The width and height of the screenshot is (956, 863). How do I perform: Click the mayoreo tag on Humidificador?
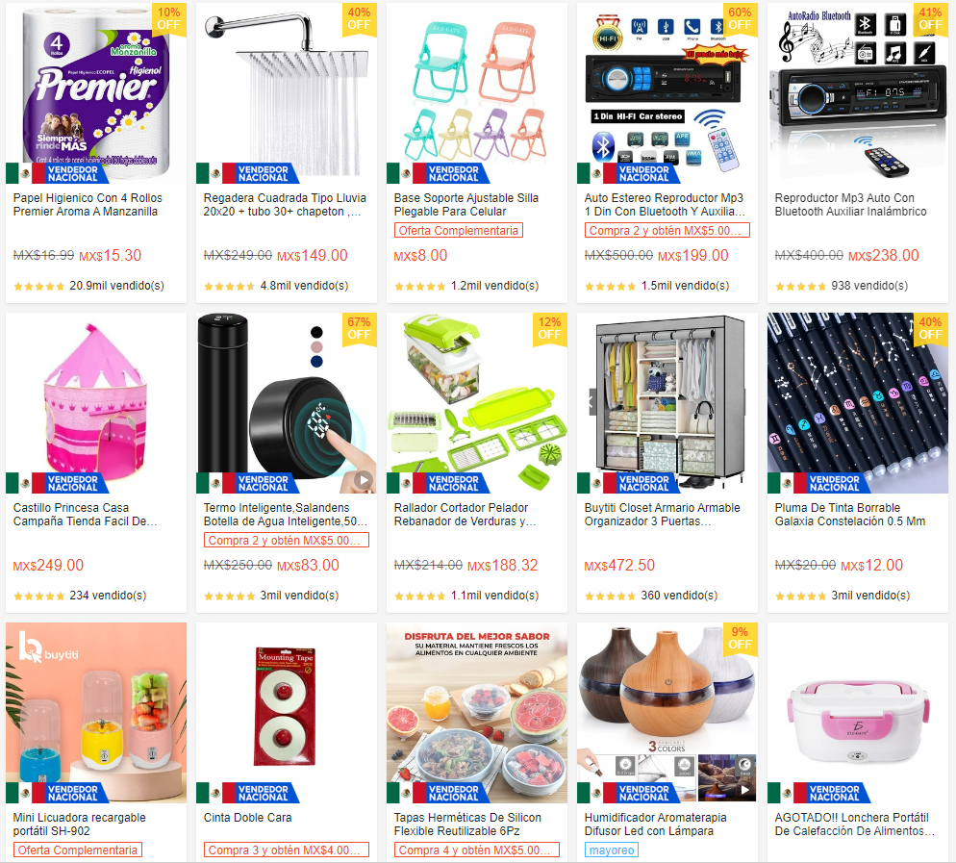pyautogui.click(x=612, y=850)
